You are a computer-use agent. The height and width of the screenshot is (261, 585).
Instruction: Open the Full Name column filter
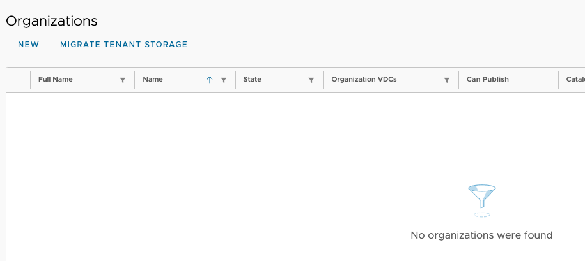[123, 80]
